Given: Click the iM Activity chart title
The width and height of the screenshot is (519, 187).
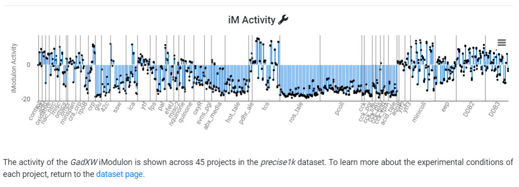Looking at the screenshot, I should click(x=252, y=20).
